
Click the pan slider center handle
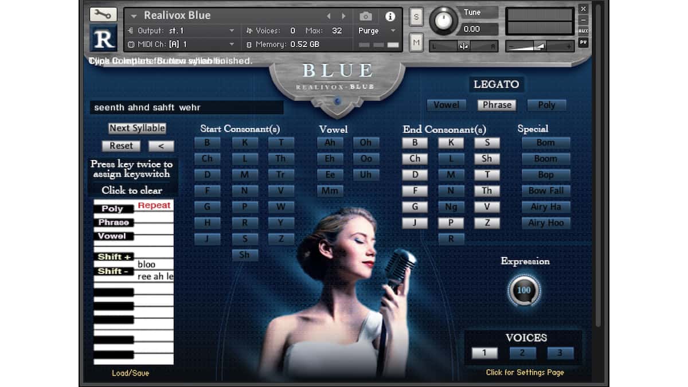(463, 46)
